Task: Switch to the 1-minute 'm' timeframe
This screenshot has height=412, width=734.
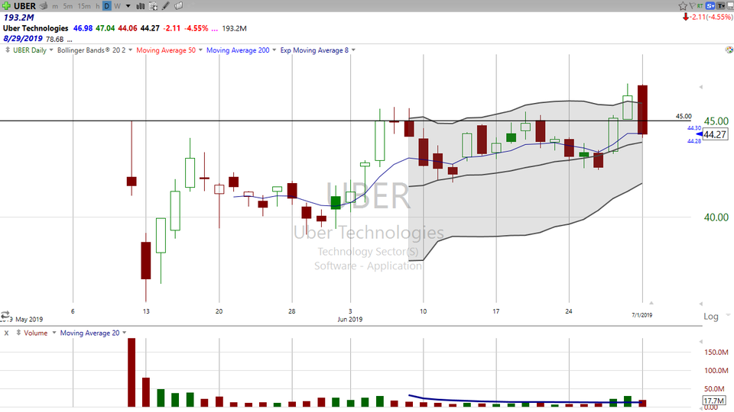Action: coord(55,6)
